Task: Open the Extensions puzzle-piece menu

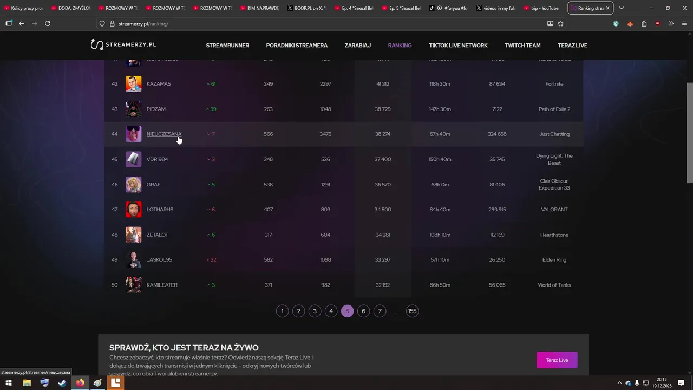Action: 644,24
